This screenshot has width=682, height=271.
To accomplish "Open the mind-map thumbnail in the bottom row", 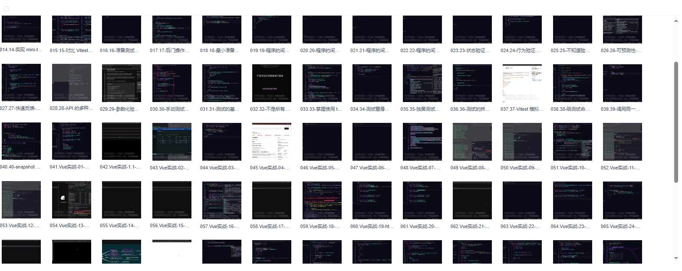I will point(121,252).
